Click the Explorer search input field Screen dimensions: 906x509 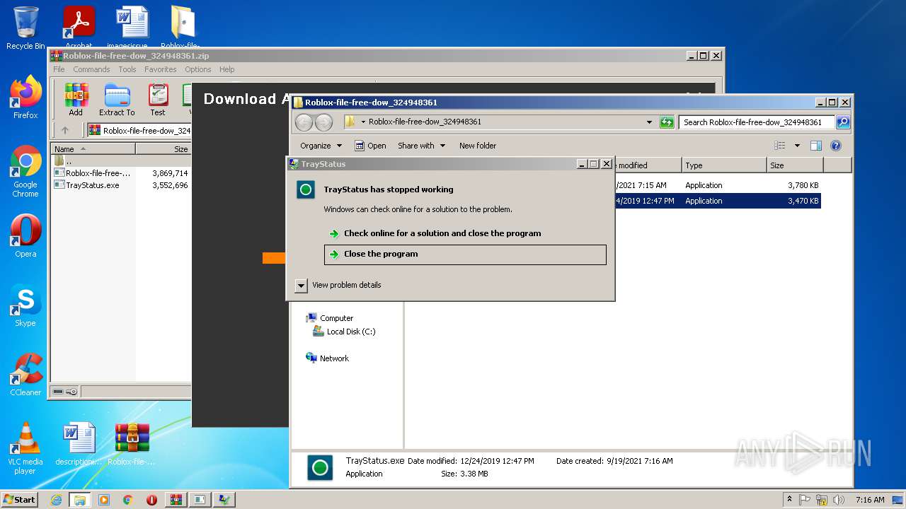(x=757, y=122)
